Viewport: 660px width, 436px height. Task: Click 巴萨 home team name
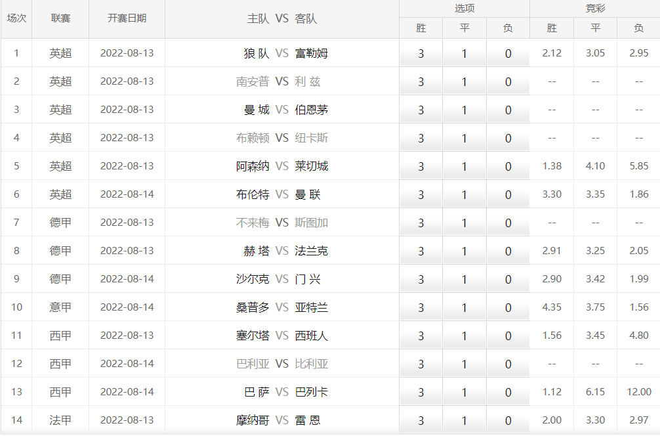[x=257, y=392]
